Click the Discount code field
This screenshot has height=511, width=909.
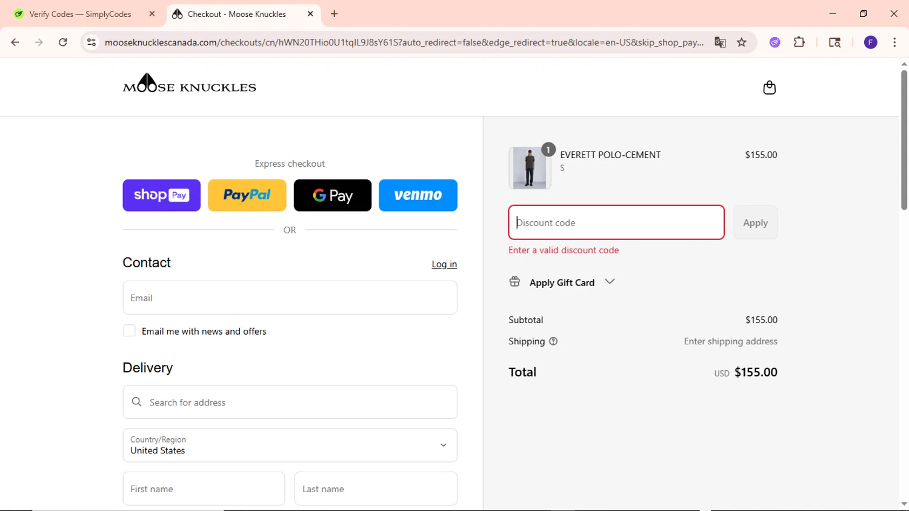[616, 222]
